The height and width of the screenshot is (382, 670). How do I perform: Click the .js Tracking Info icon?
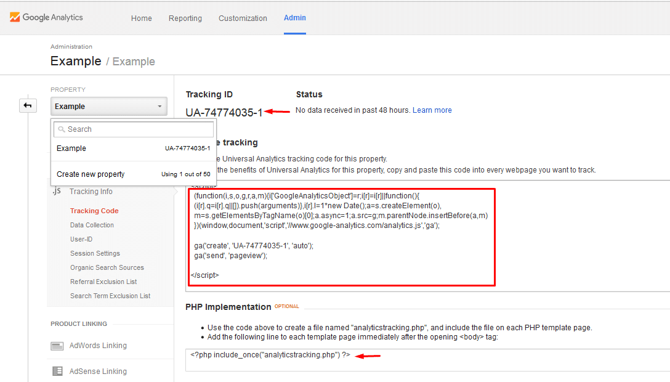pos(57,191)
